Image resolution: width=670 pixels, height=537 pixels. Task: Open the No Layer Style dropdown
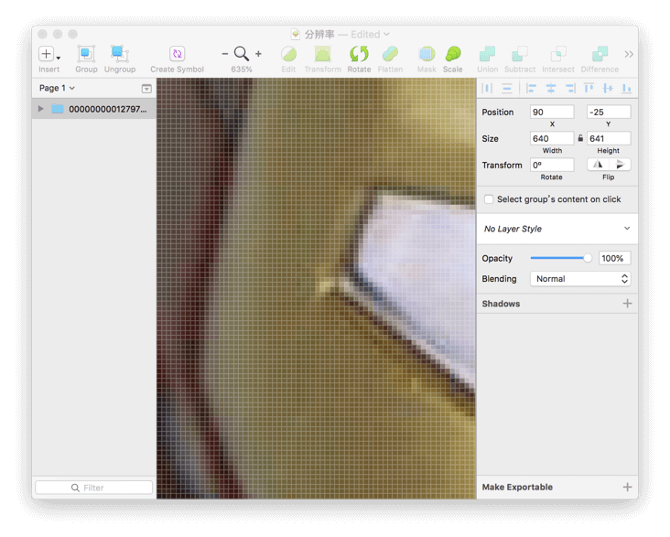tap(557, 229)
